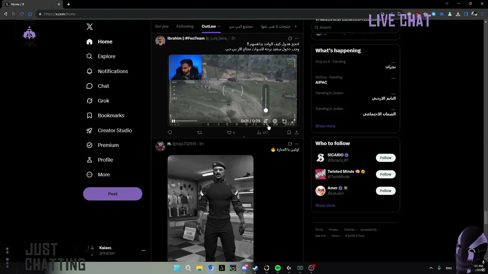Open Creator Studio

[109, 130]
